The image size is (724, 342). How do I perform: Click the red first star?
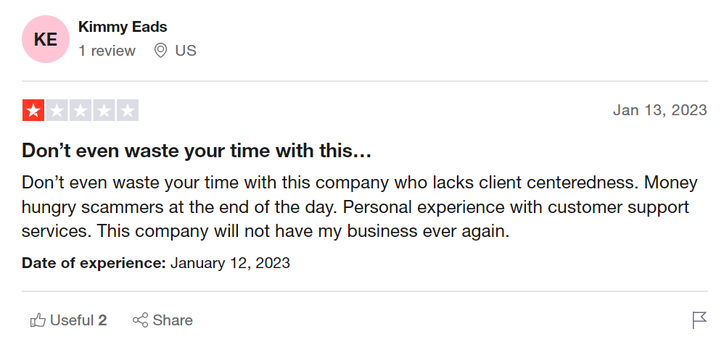[x=33, y=110]
